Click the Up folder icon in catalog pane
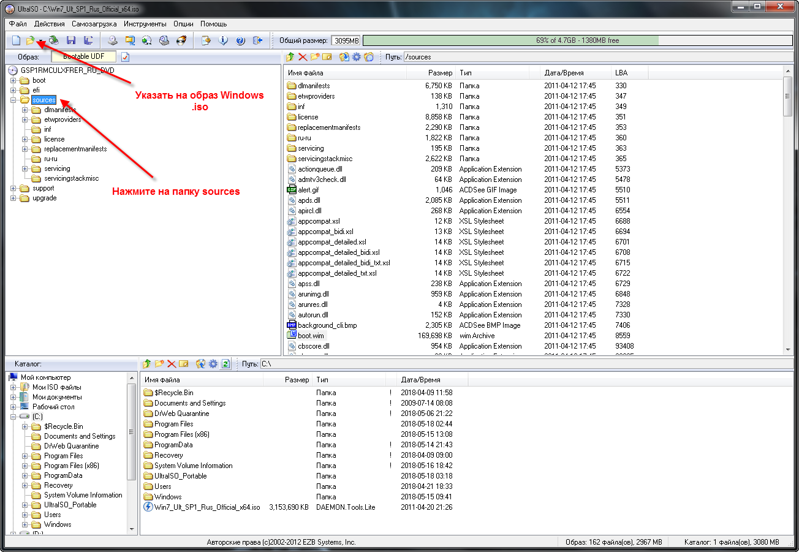Image resolution: width=799 pixels, height=552 pixels. coord(147,363)
